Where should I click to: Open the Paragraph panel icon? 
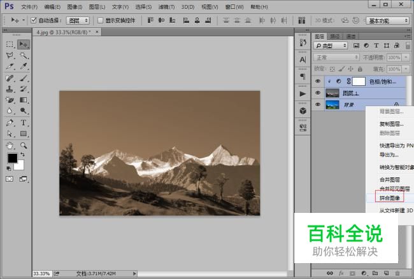pyautogui.click(x=303, y=77)
